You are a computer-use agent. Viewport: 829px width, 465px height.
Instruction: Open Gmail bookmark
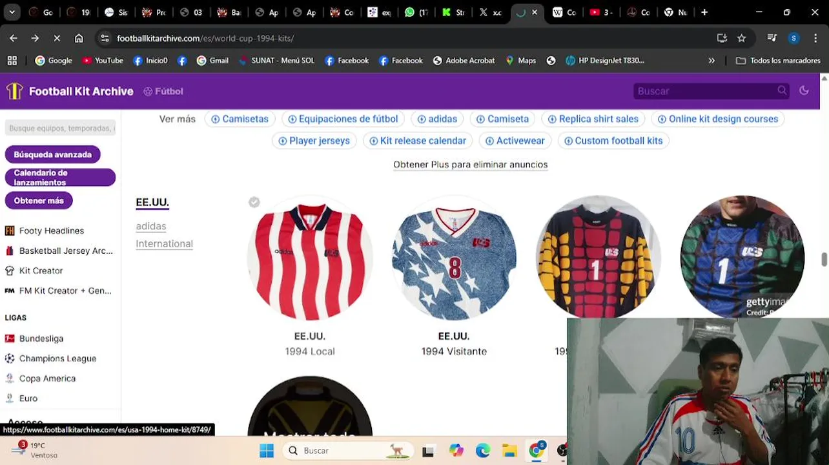point(212,60)
